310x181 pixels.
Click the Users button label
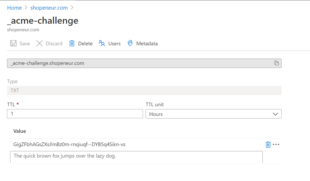click(x=114, y=43)
